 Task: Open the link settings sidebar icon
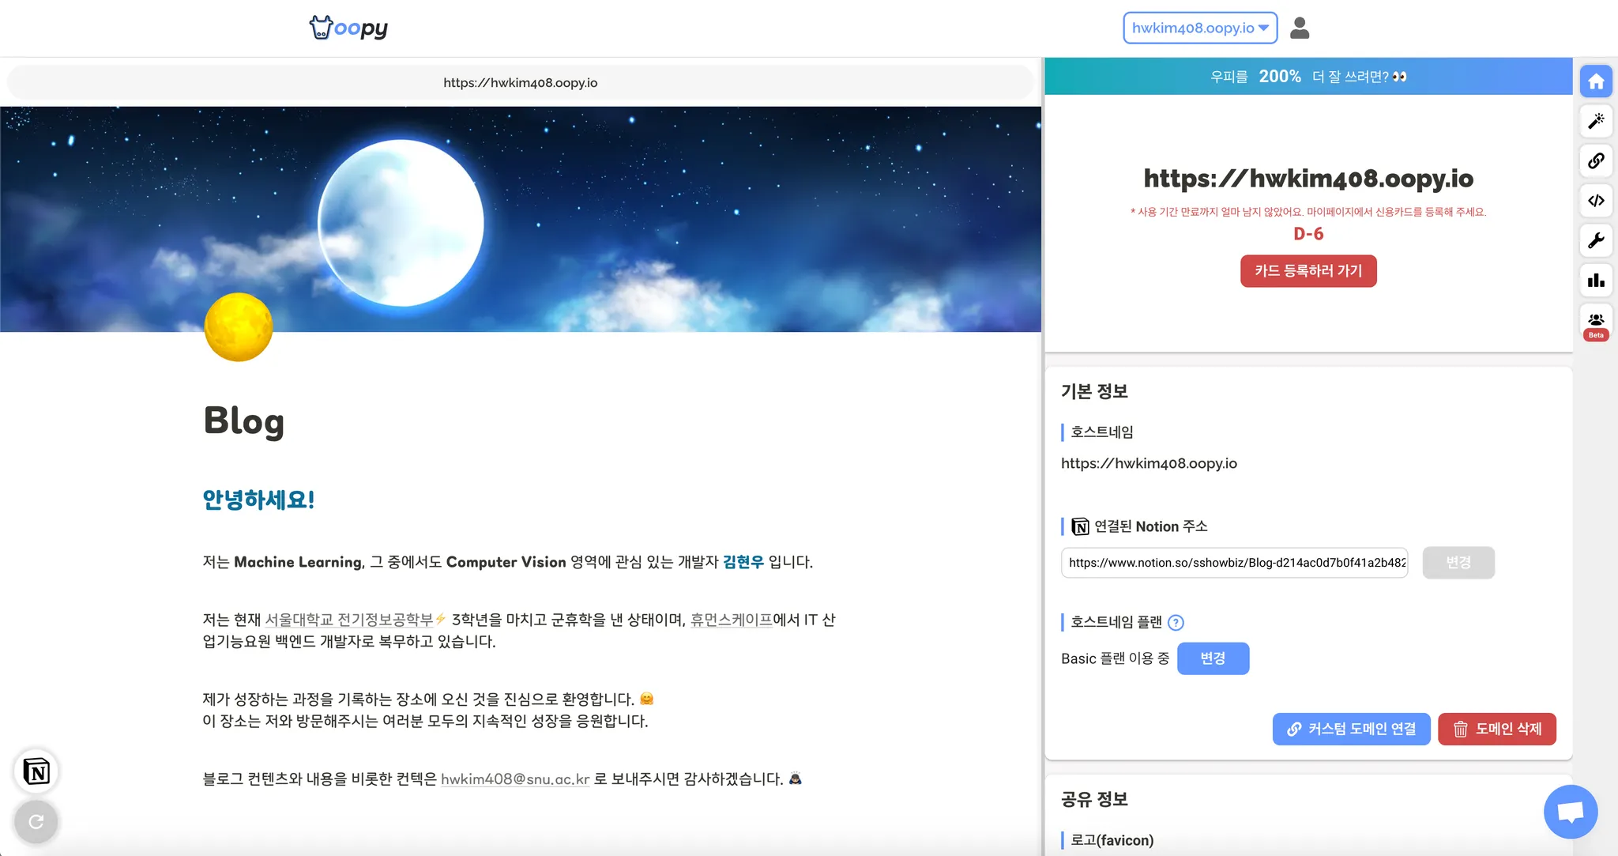tap(1596, 160)
